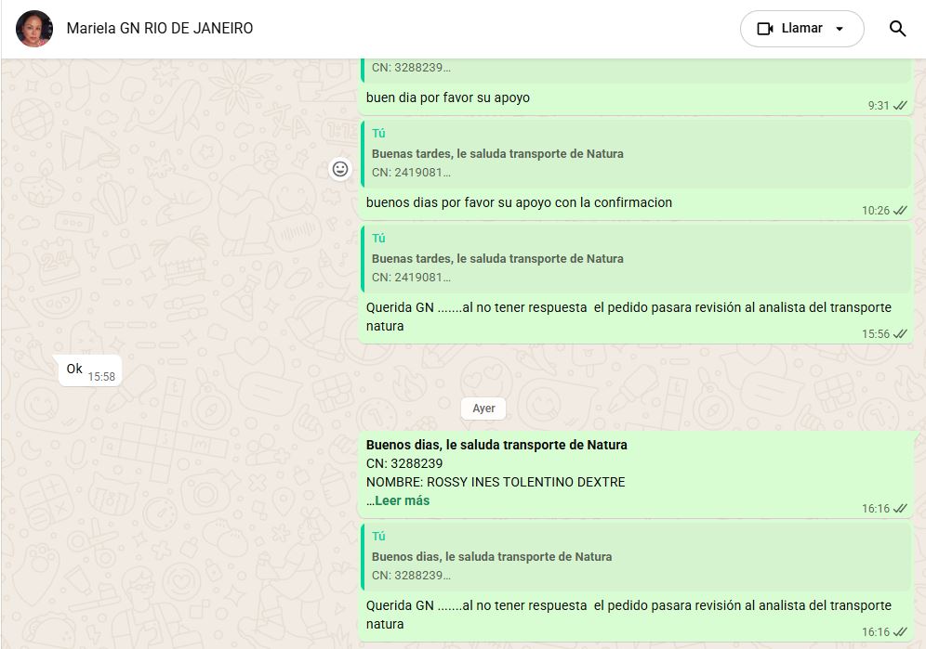
Task: Click the ticks on the bottom 16:16 message
Action: 900,632
